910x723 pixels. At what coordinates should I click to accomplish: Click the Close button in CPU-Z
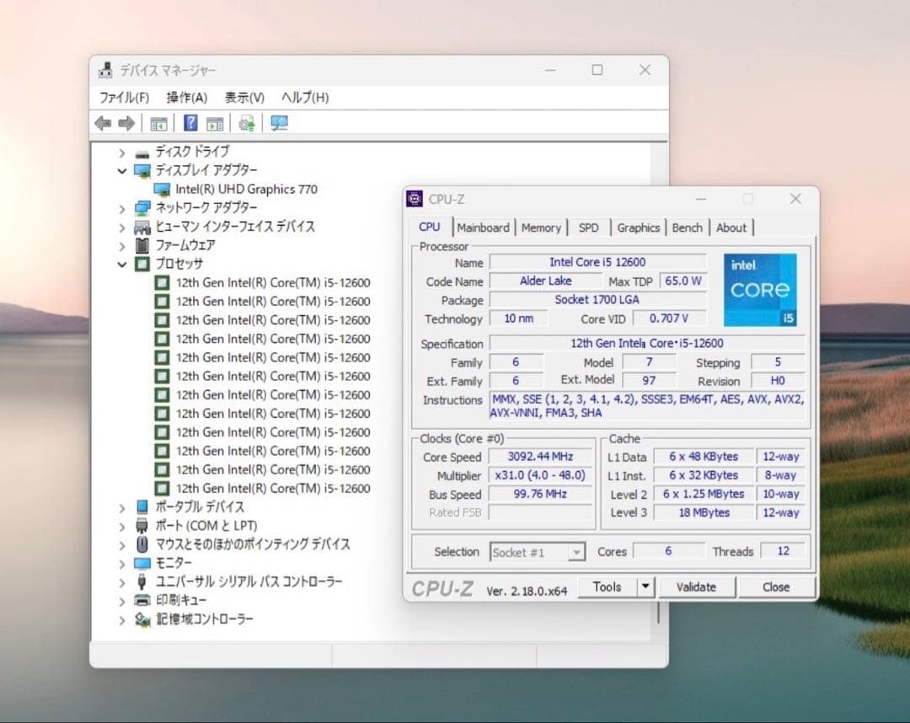click(x=776, y=586)
